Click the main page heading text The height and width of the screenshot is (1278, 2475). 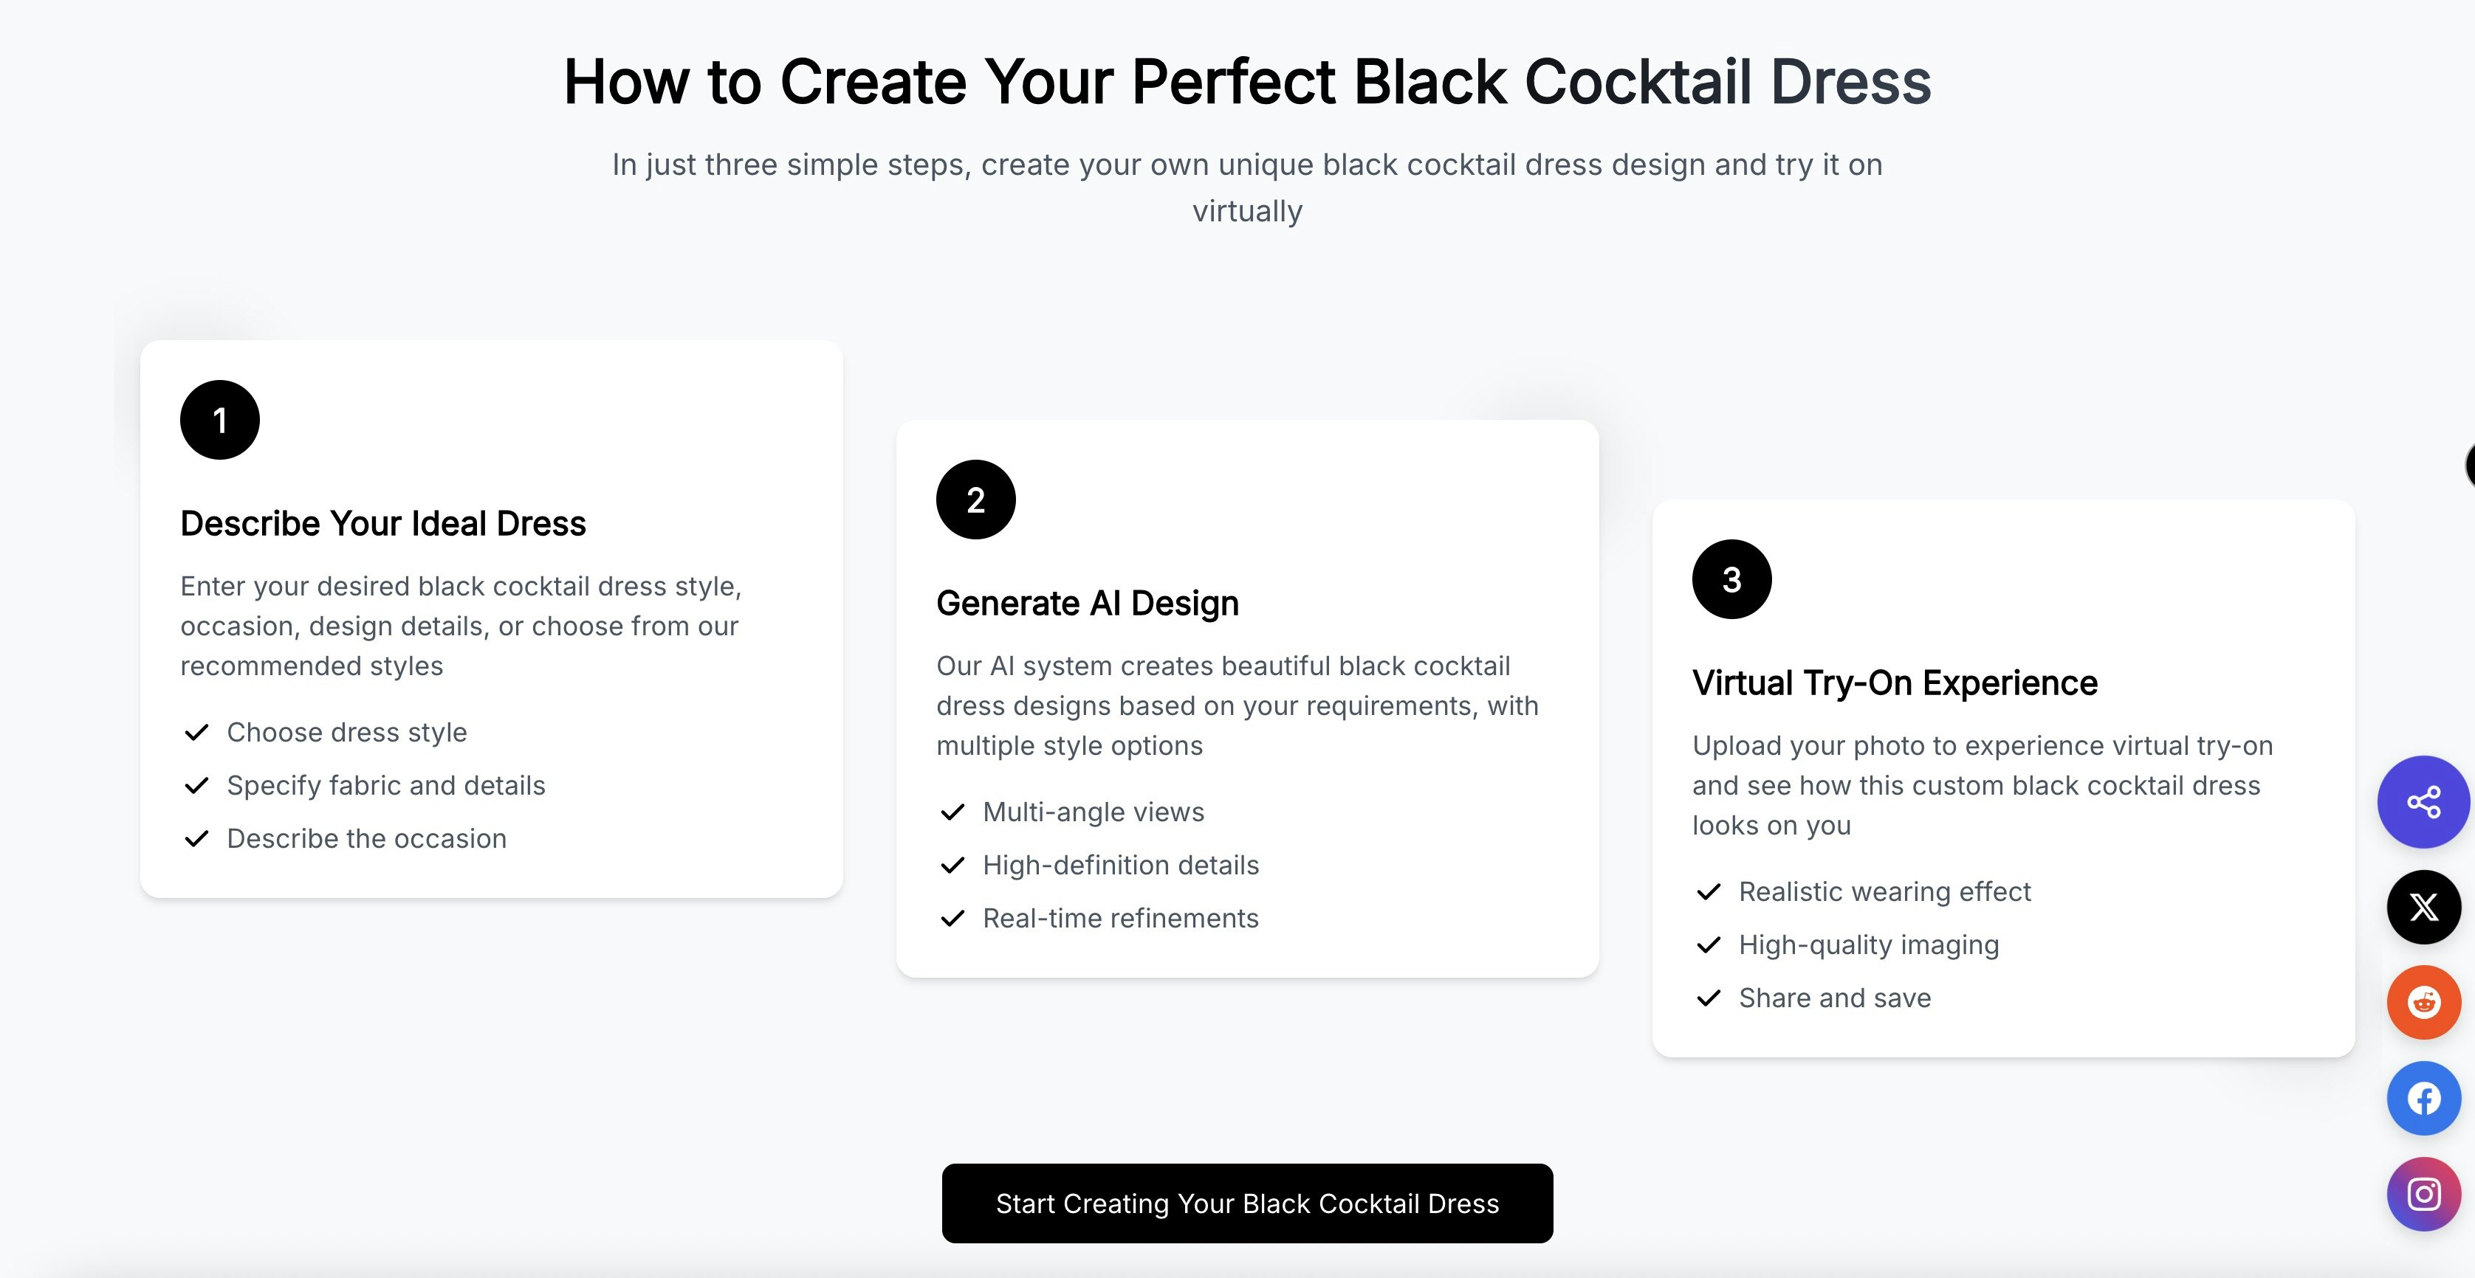1246,82
